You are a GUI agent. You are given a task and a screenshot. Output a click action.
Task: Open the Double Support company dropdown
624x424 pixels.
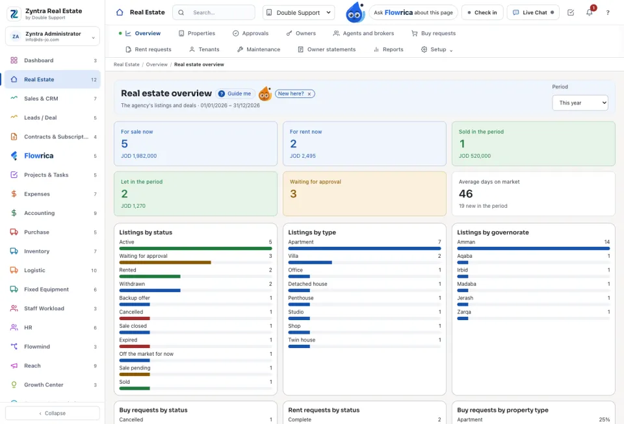298,13
